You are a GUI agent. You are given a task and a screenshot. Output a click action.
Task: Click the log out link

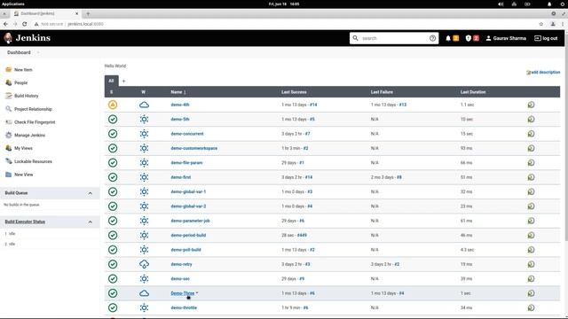point(546,38)
